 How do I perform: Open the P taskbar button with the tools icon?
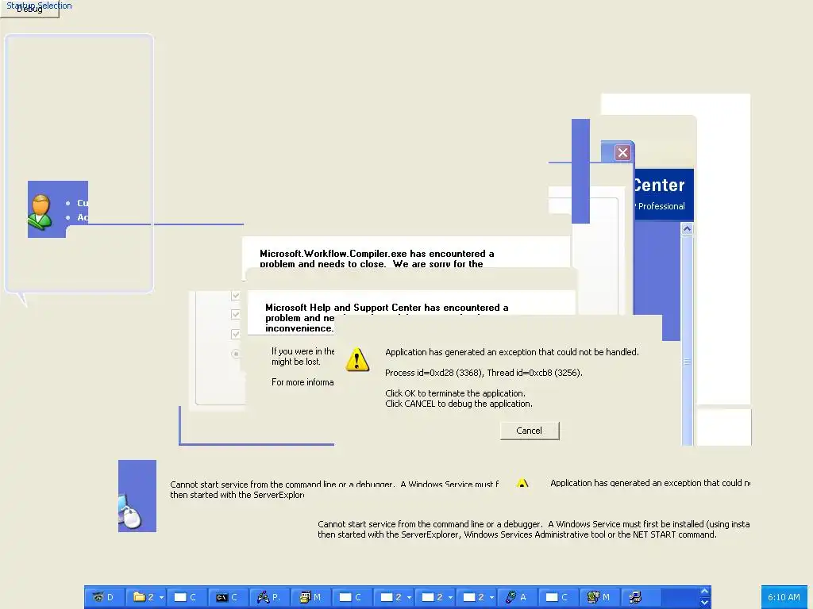270,597
